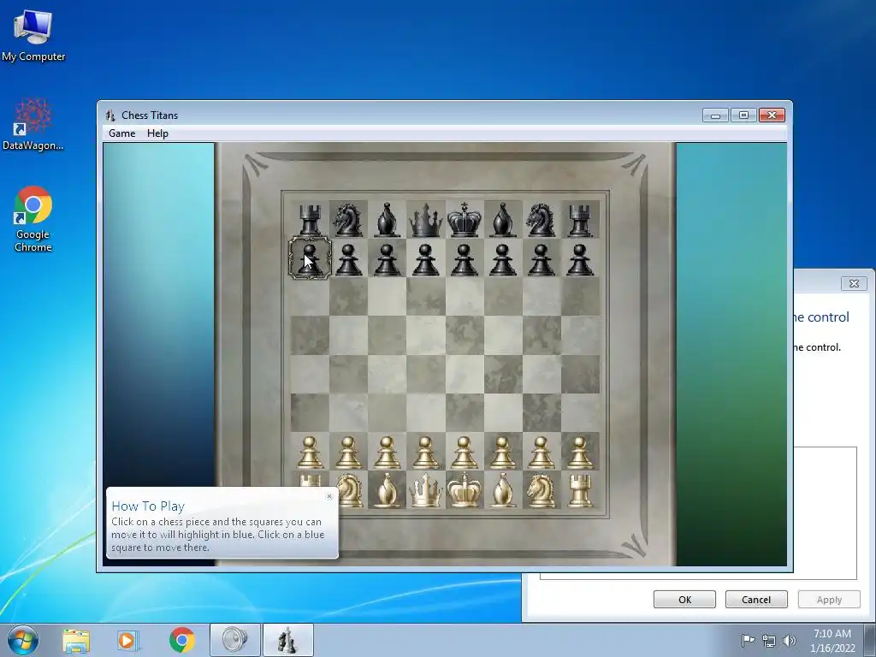Select black pawn in front of king
The image size is (876, 657).
(465, 260)
